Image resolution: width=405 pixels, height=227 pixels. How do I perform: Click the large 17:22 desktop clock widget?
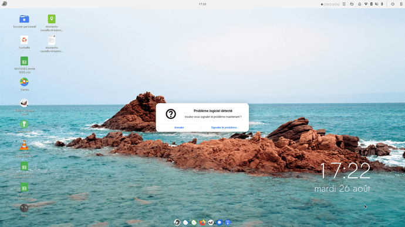[x=345, y=171]
